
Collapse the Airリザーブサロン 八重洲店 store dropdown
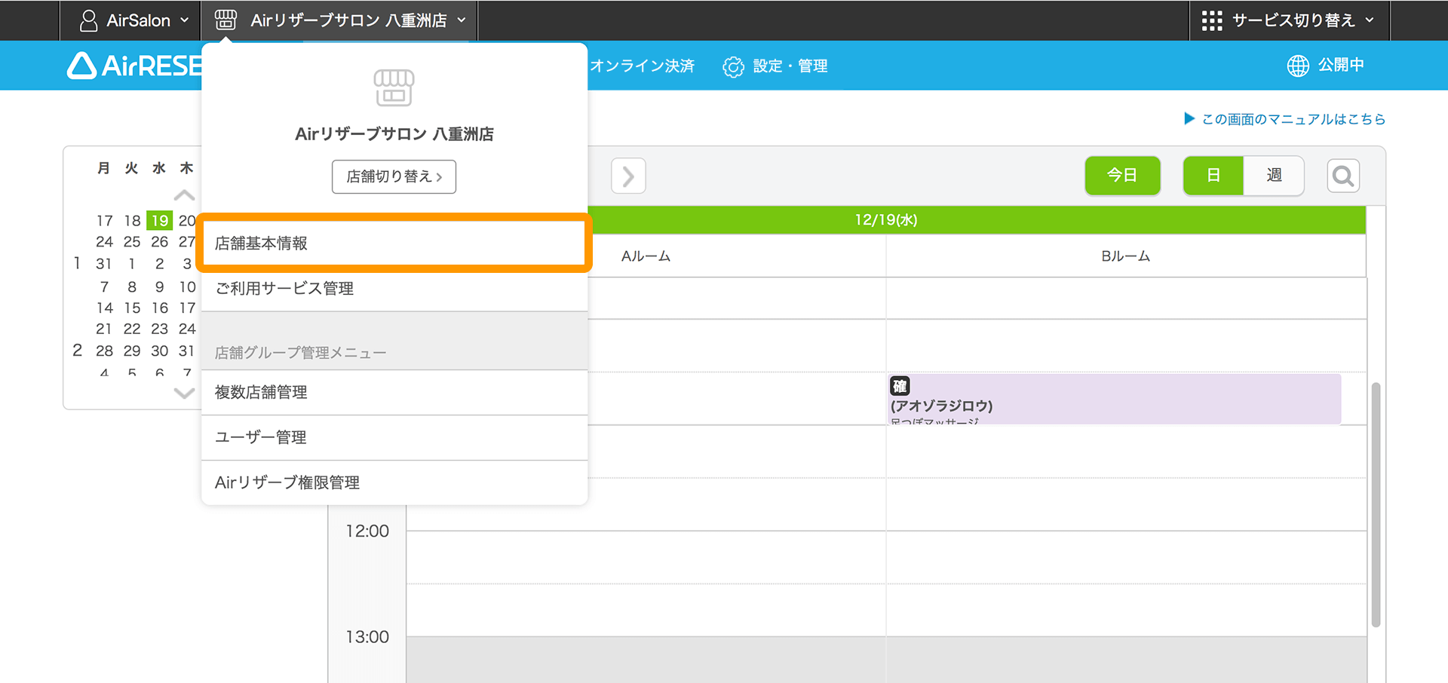click(339, 20)
